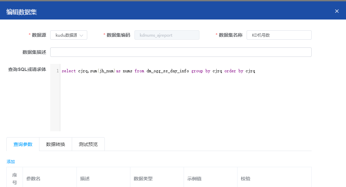The height and width of the screenshot is (187, 346).
Task: Click the 数据集编码 field kdnums_ajreport
Action: point(167,35)
